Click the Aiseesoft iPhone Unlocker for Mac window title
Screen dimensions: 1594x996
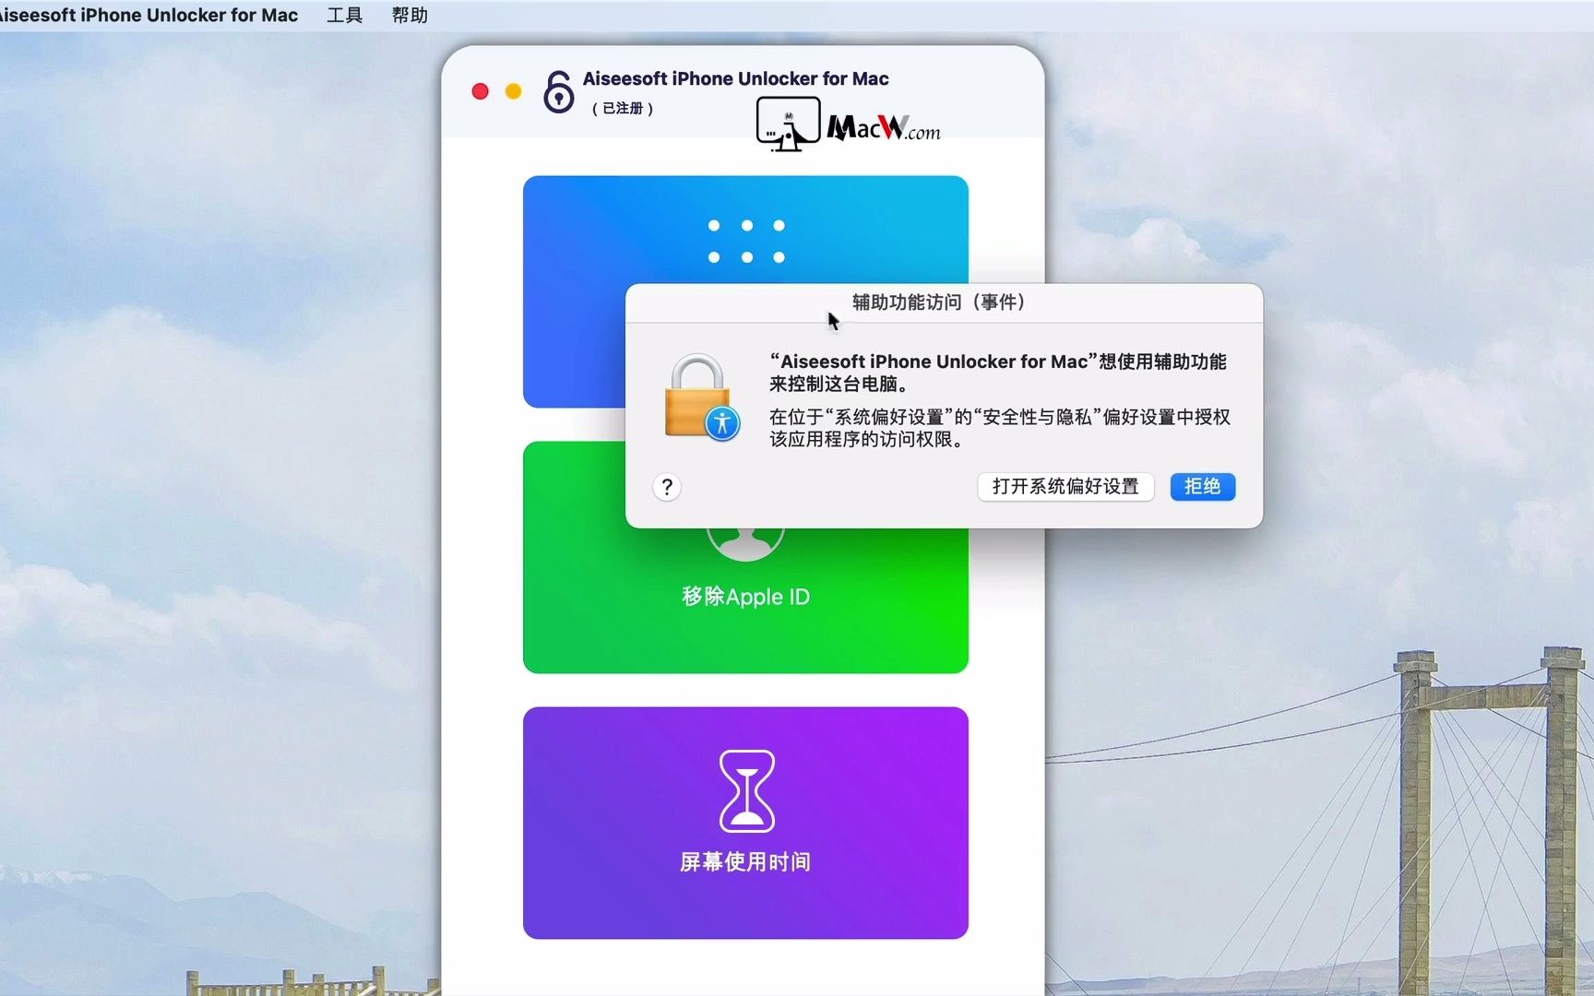click(735, 78)
